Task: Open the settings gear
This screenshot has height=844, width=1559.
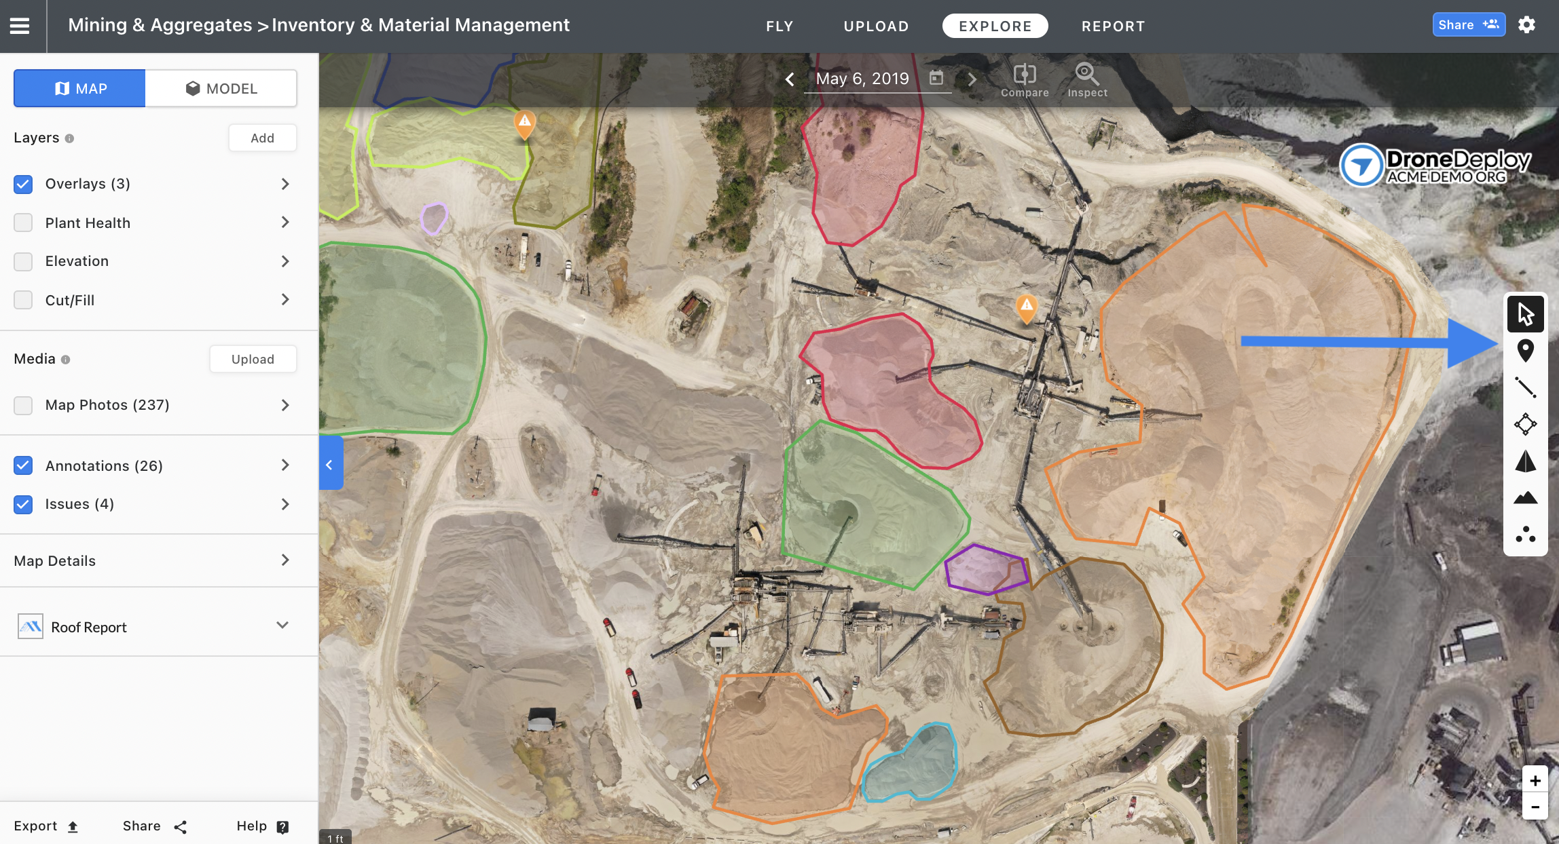Action: point(1526,25)
